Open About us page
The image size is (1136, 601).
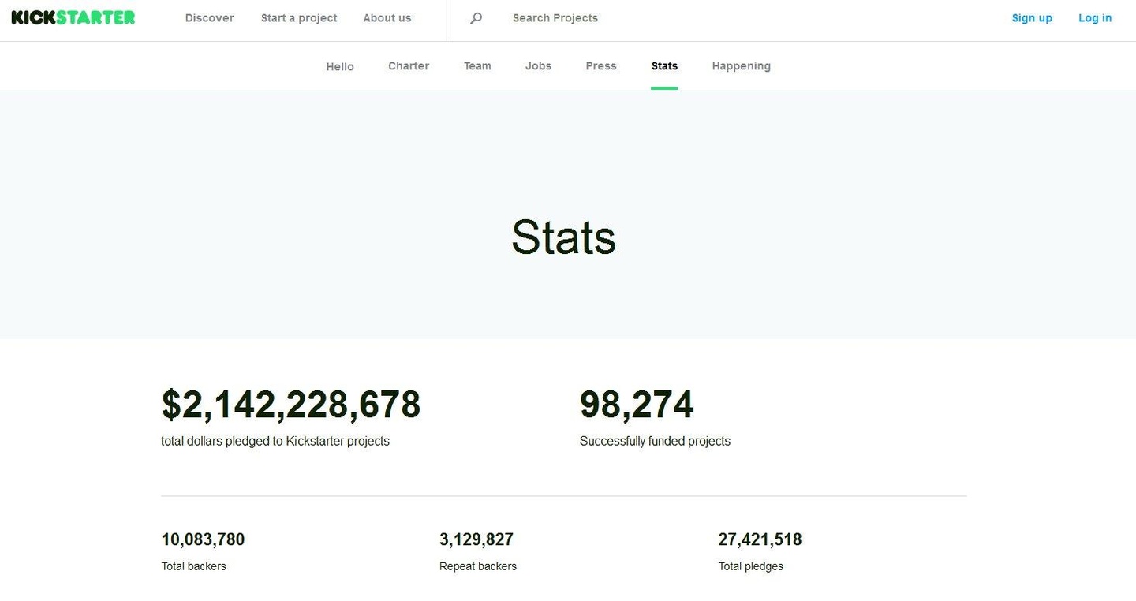[x=387, y=18]
